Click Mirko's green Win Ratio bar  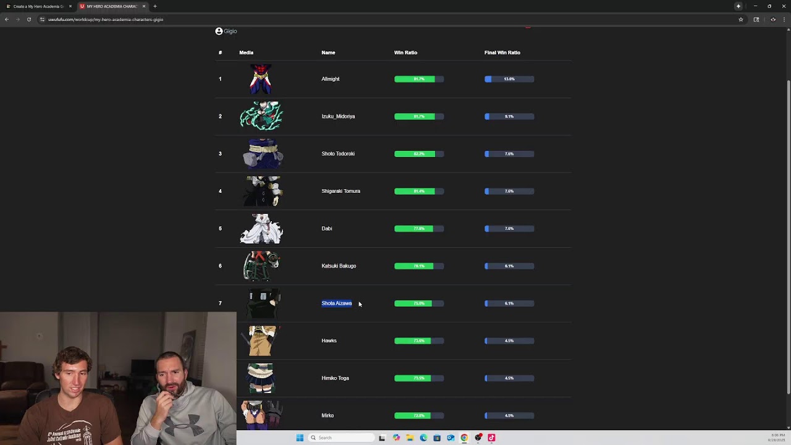click(x=412, y=415)
